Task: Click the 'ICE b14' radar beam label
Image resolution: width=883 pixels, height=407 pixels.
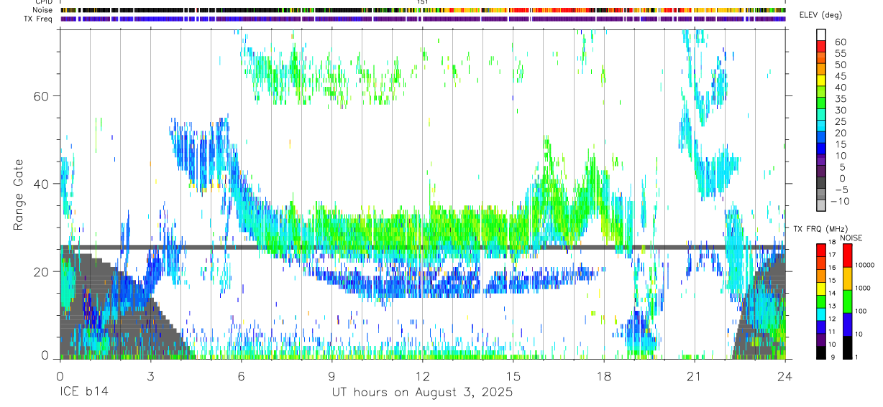Action: pyautogui.click(x=84, y=393)
